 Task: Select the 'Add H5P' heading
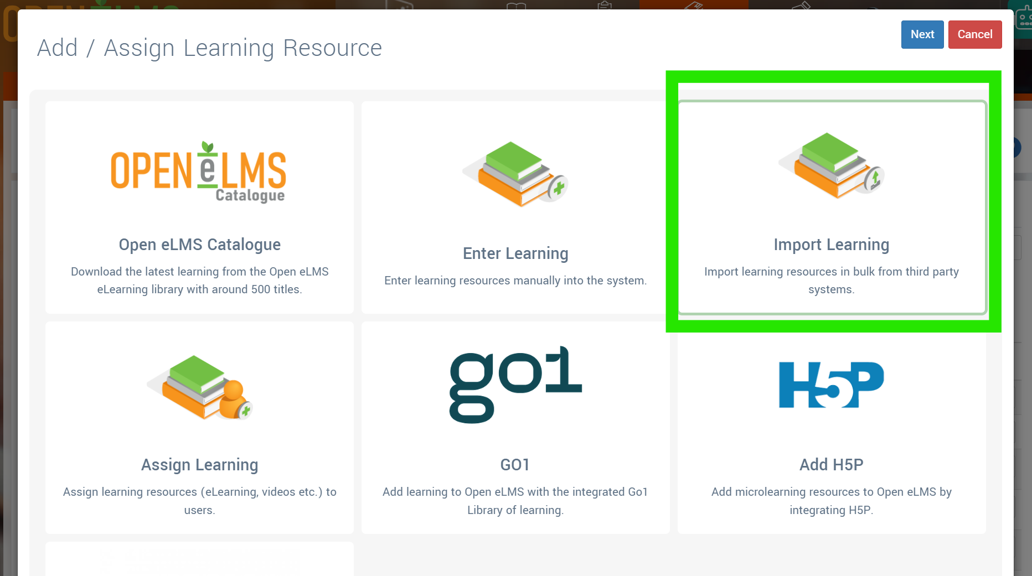pos(832,465)
